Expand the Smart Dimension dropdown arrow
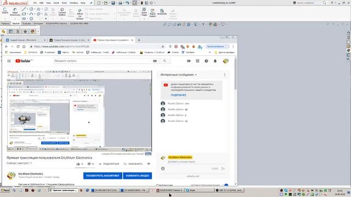The height and width of the screenshot is (197, 351). [x=15, y=19]
